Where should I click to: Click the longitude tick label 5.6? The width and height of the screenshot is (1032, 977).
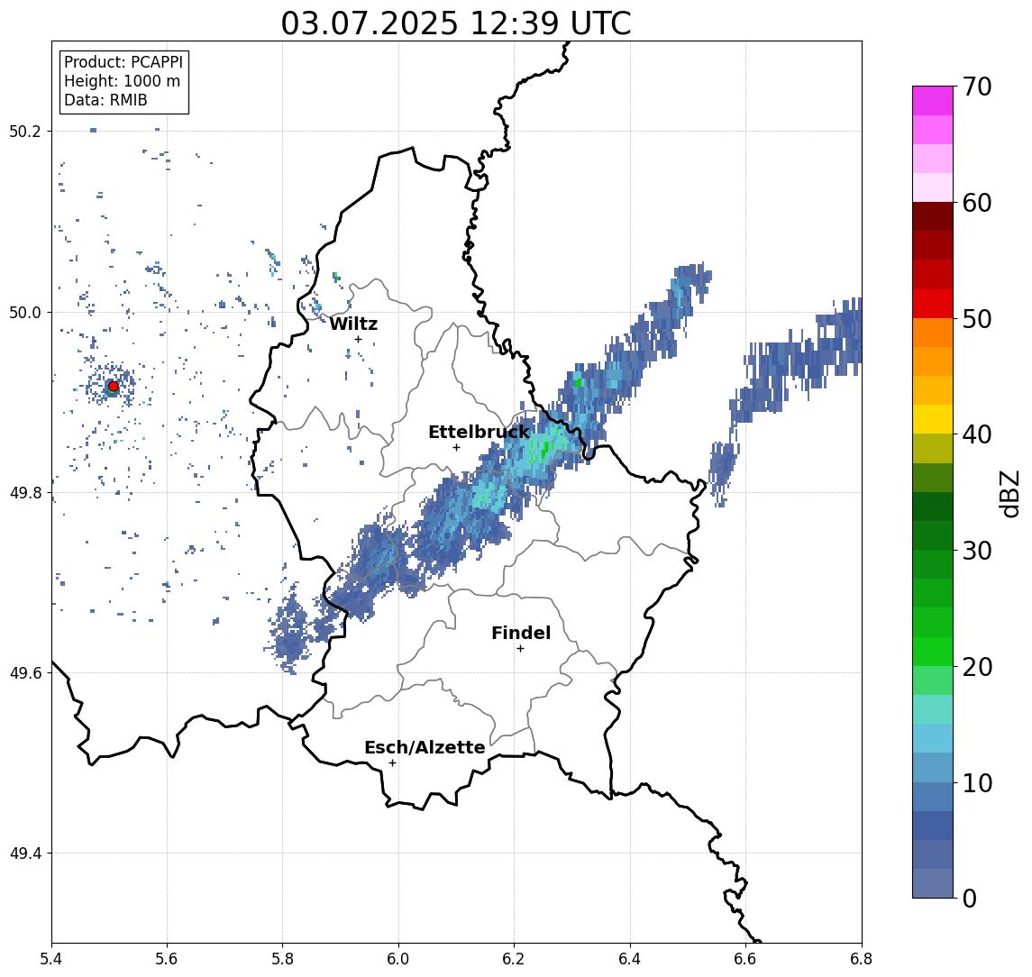[167, 959]
